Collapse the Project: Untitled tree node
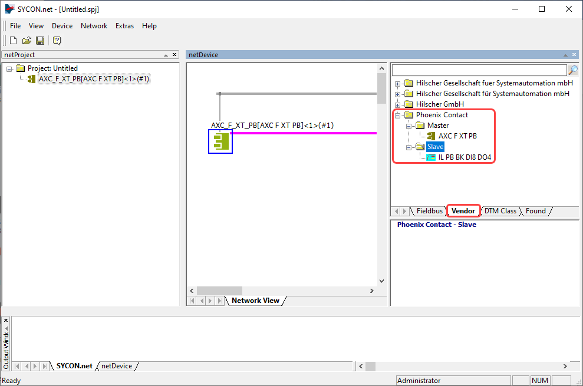The height and width of the screenshot is (386, 583). click(9, 69)
